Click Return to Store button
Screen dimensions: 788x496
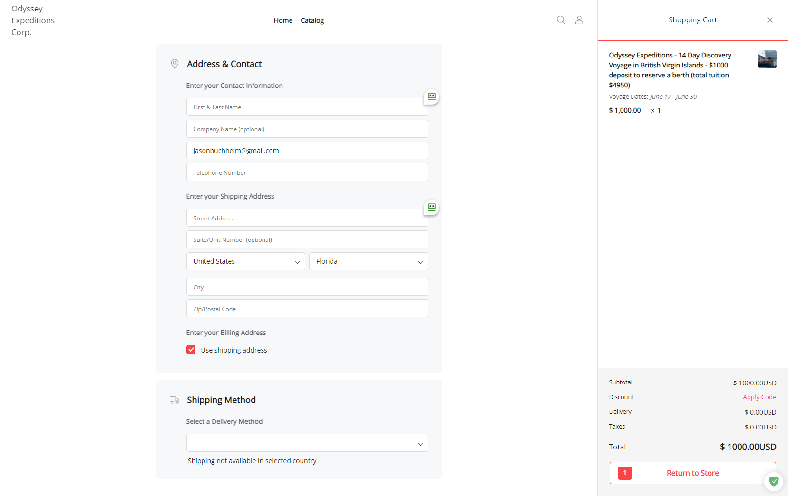pos(692,473)
